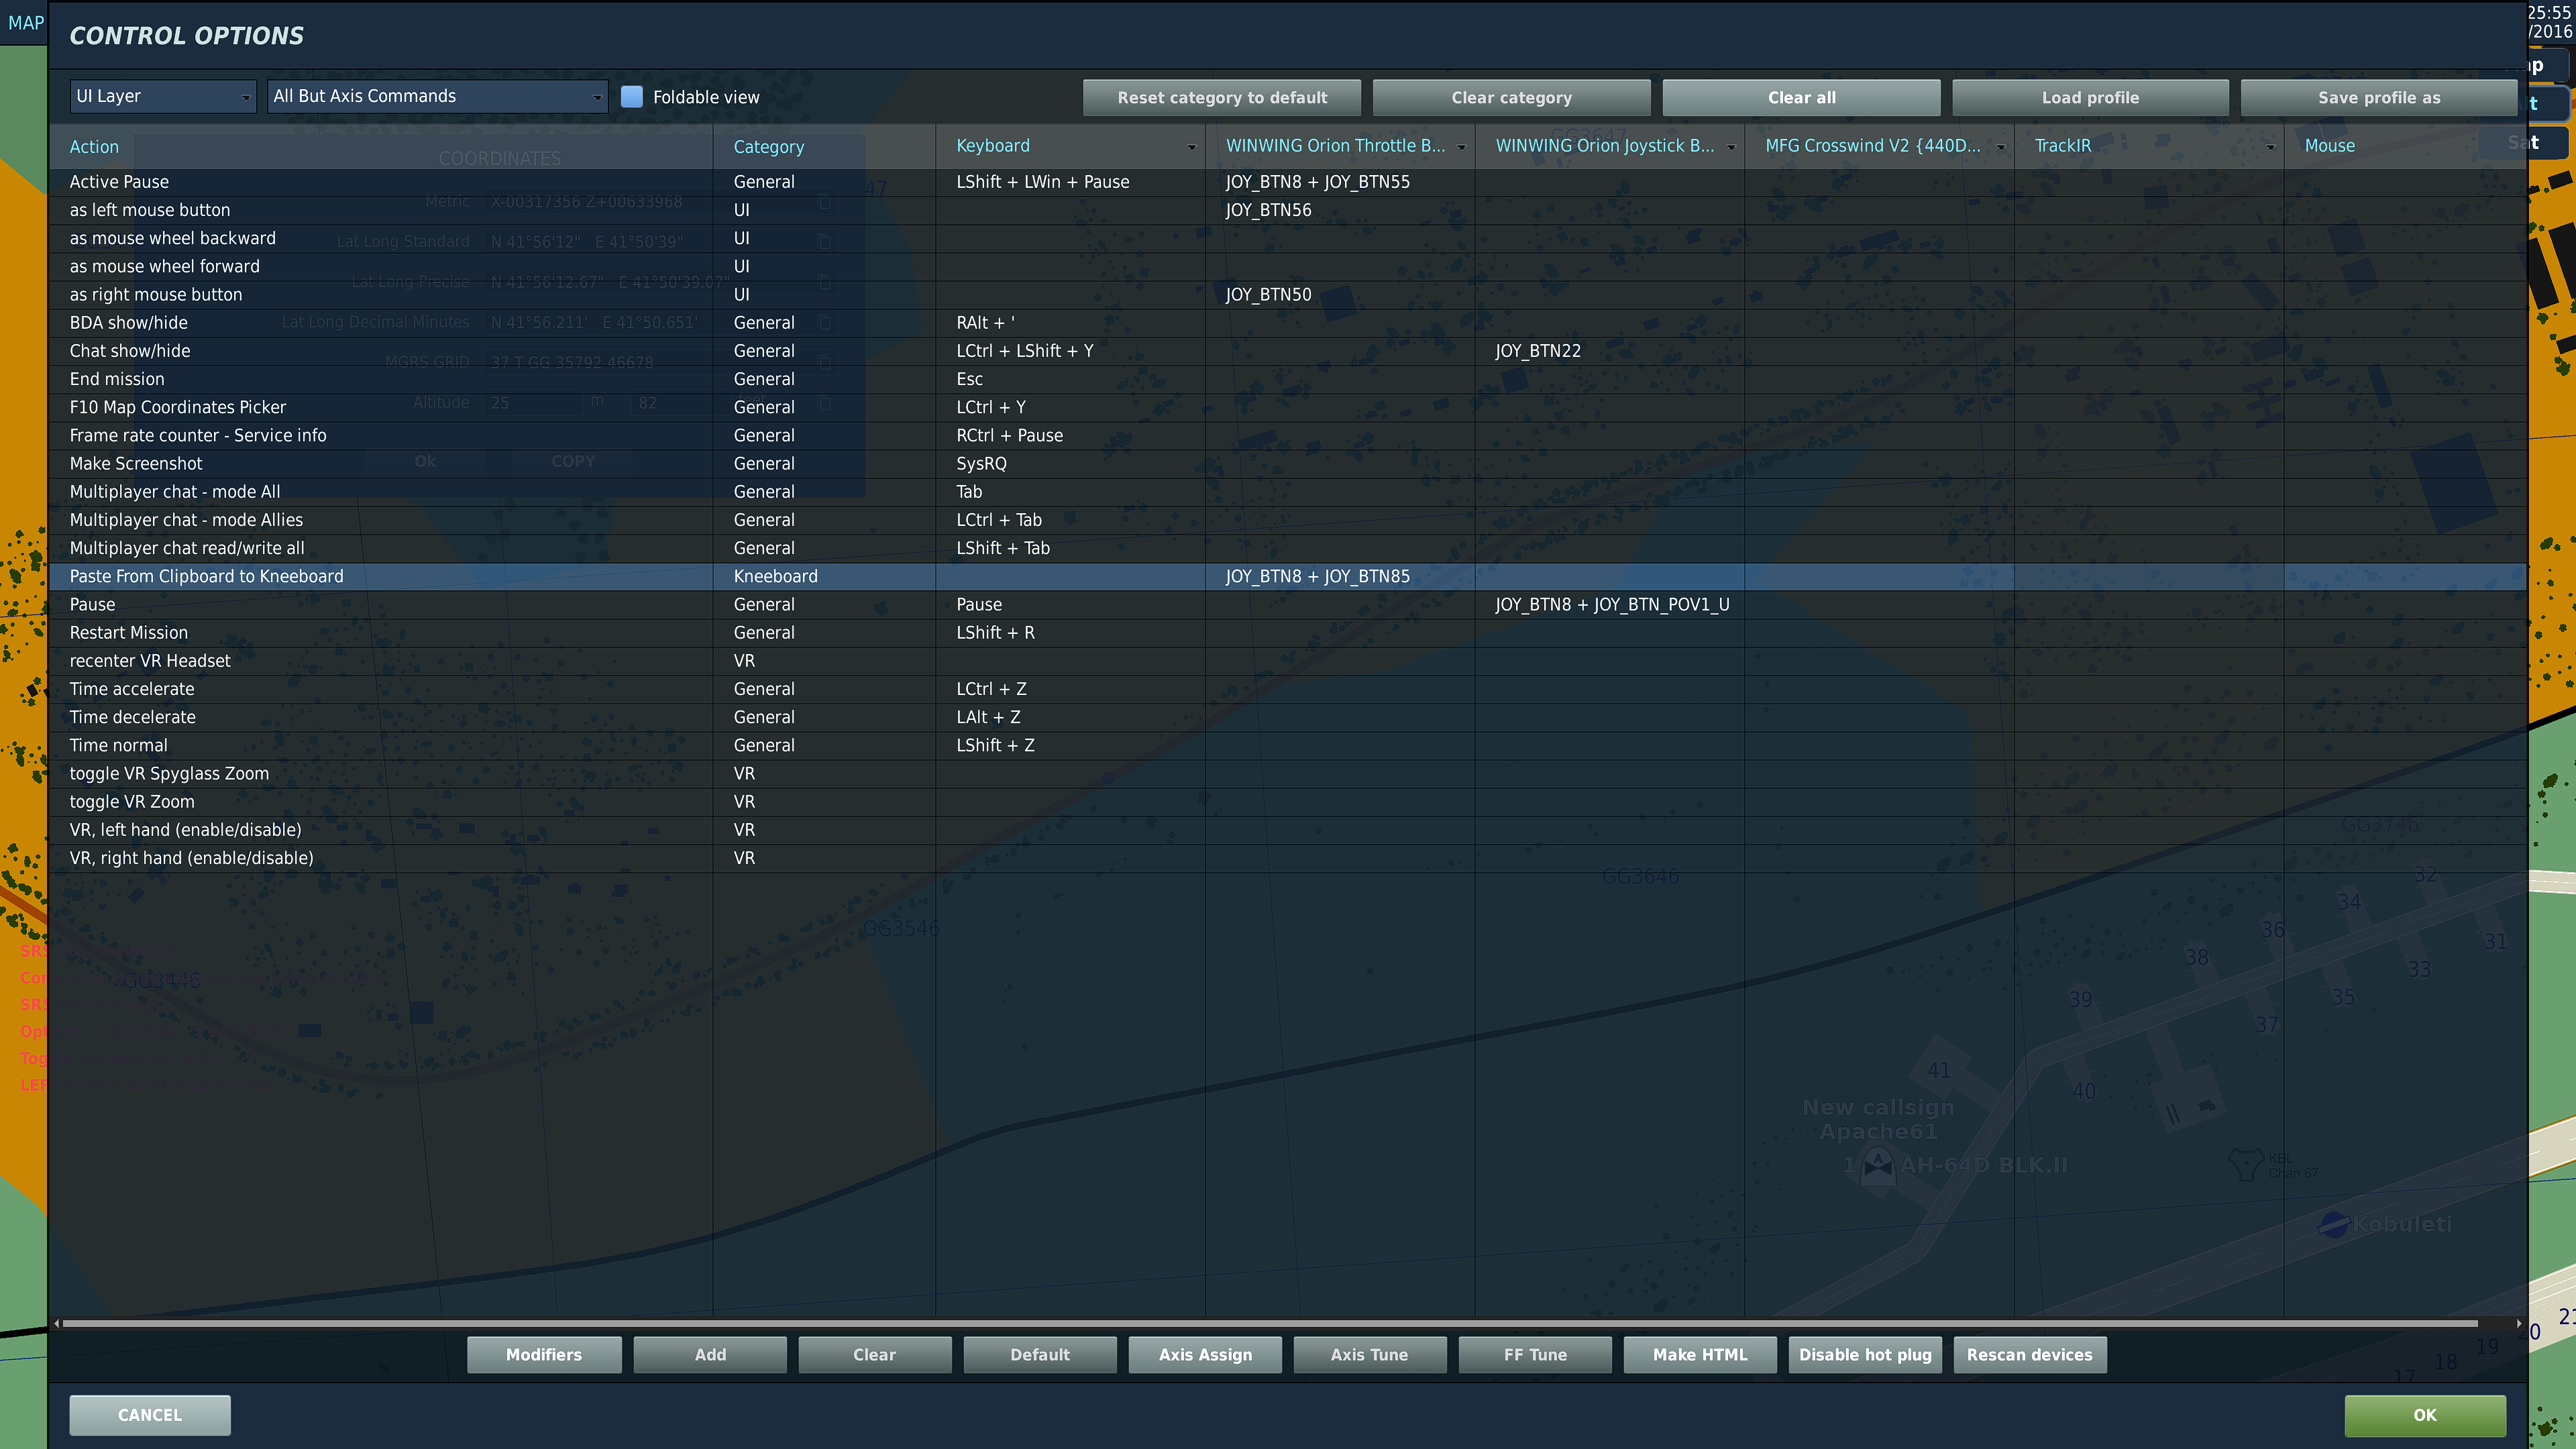Select VR, left hand (enable/disable) row
This screenshot has width=2576, height=1449.
(x=1288, y=830)
